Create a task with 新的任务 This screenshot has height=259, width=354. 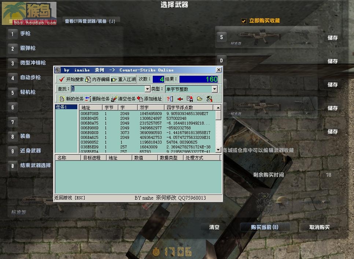(71, 99)
